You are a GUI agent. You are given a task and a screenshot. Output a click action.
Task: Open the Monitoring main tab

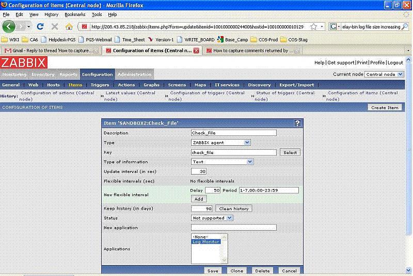14,74
